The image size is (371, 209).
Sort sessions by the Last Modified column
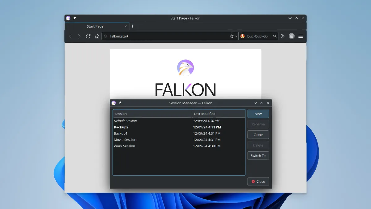click(205, 113)
